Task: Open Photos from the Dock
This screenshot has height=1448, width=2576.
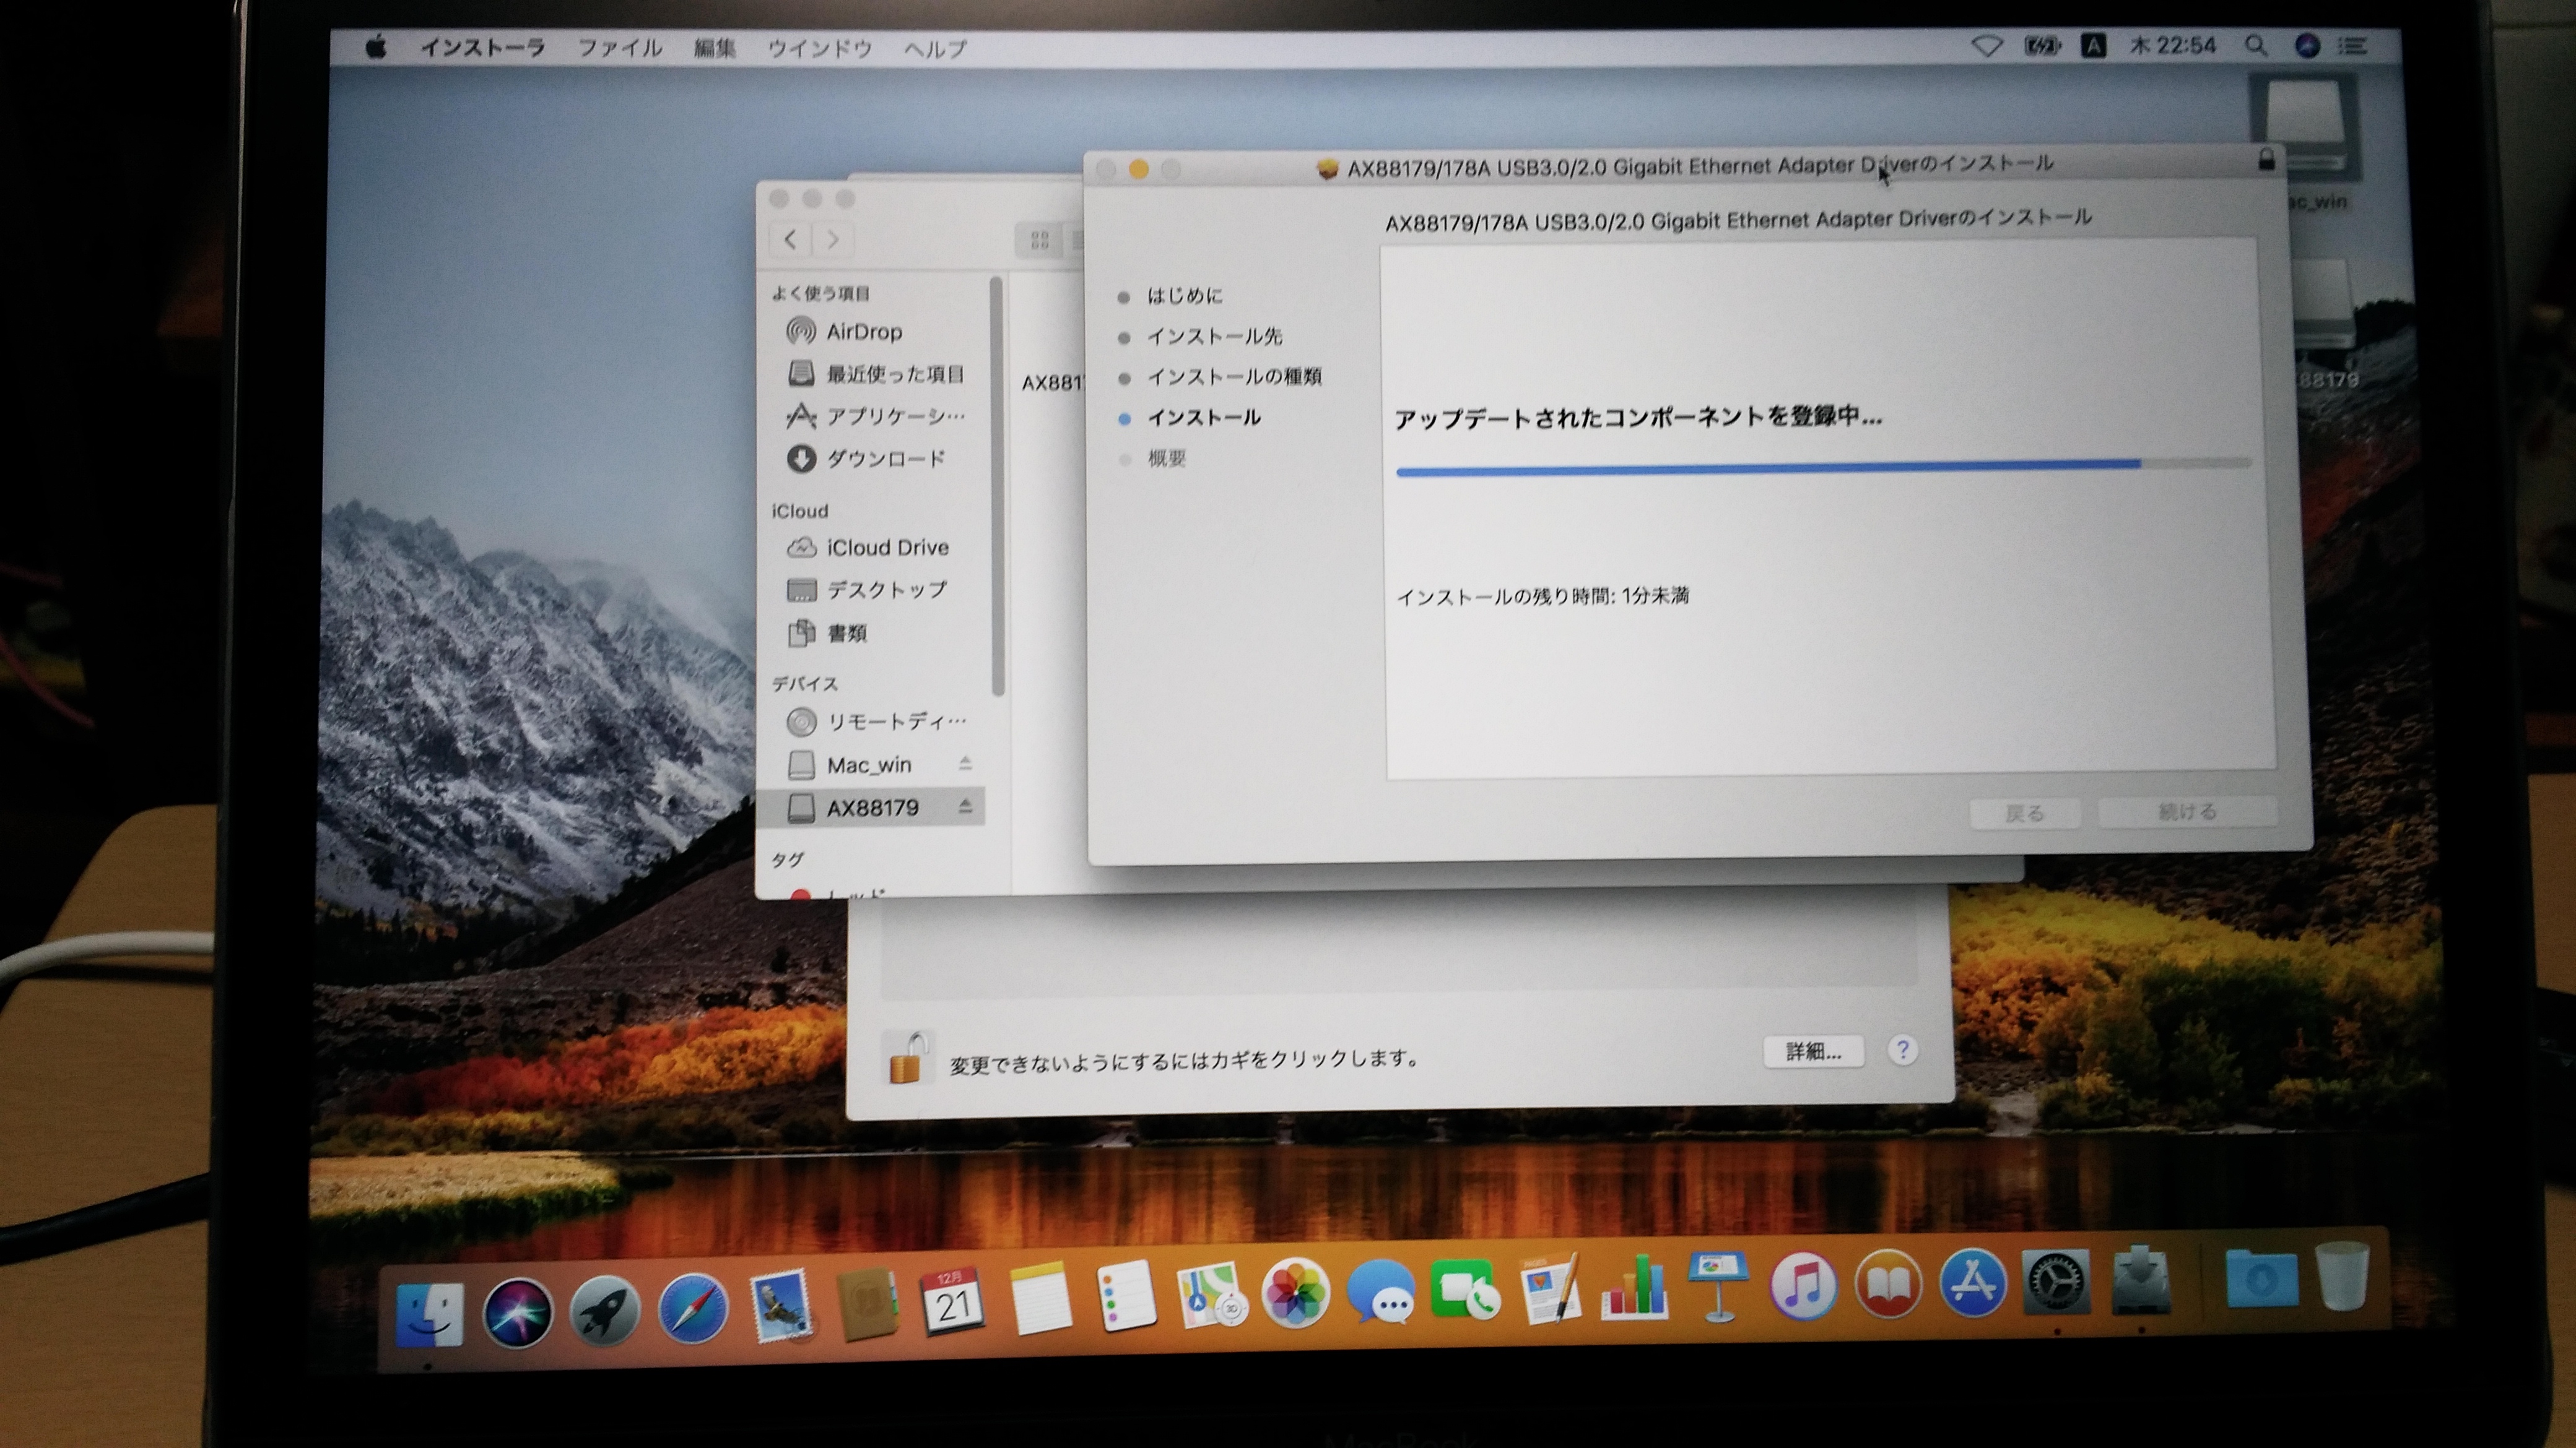Action: coord(1295,1294)
